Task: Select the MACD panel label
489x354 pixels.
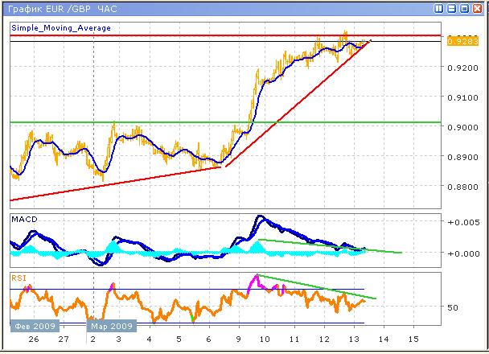Action: [23, 219]
